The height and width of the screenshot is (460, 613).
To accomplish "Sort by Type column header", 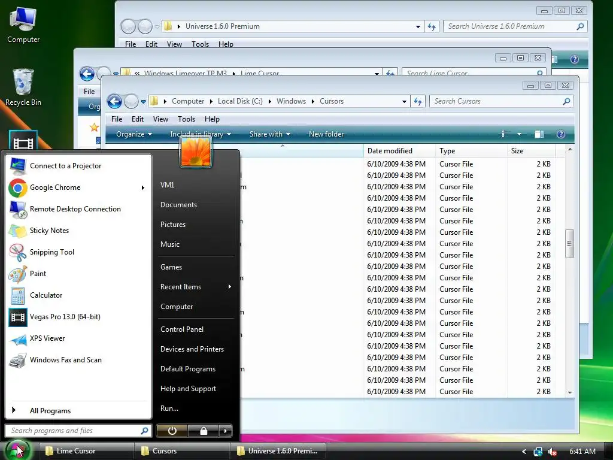I will point(472,150).
